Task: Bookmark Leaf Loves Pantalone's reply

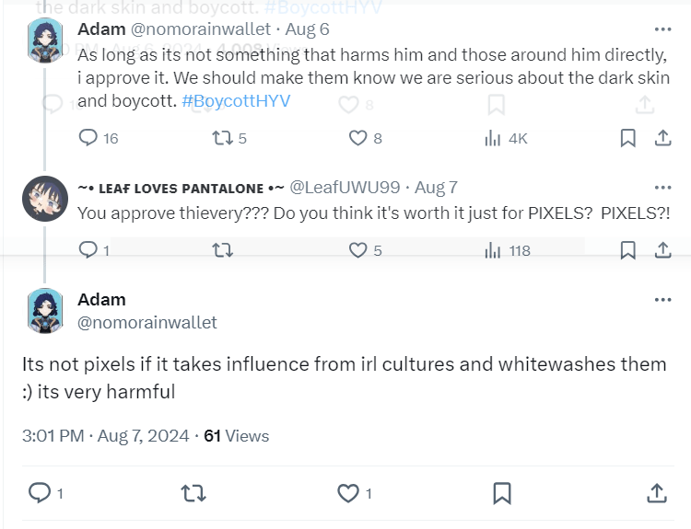Action: [627, 249]
